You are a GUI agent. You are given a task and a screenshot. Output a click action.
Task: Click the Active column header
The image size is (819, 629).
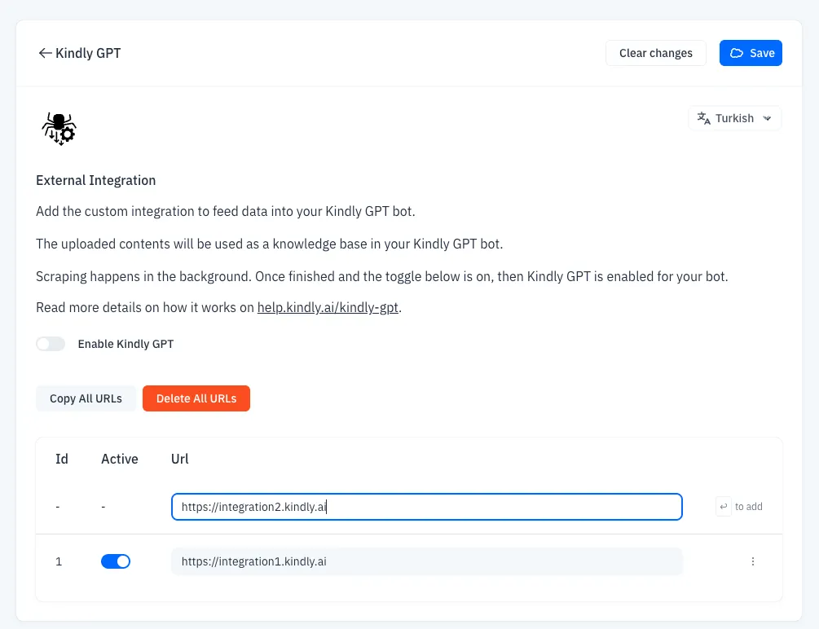pyautogui.click(x=120, y=459)
